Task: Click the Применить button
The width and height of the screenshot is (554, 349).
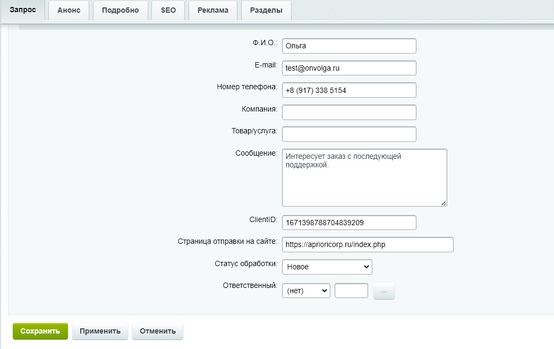Action: click(100, 331)
